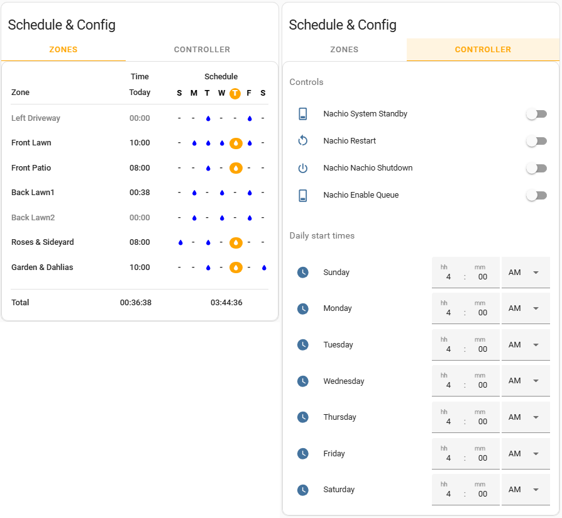Open the AM/PM dropdown for Sunday
562x518 pixels.
click(526, 272)
